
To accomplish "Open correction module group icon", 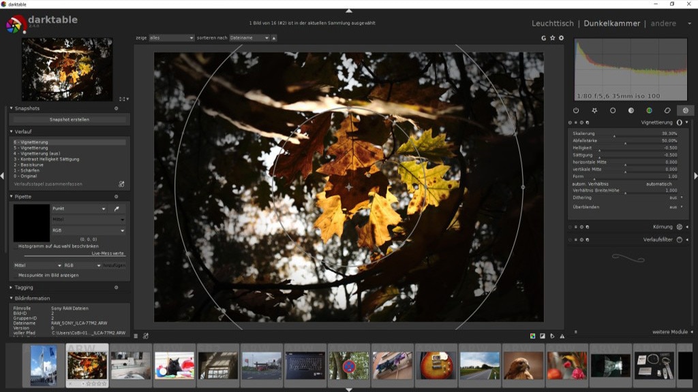I will click(x=667, y=110).
